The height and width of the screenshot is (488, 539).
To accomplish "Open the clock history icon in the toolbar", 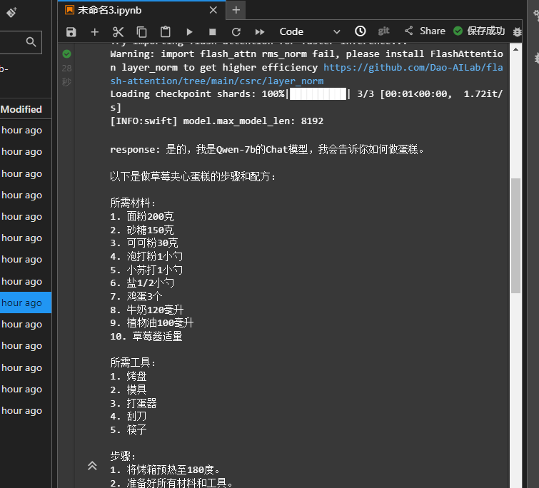I will pos(360,31).
